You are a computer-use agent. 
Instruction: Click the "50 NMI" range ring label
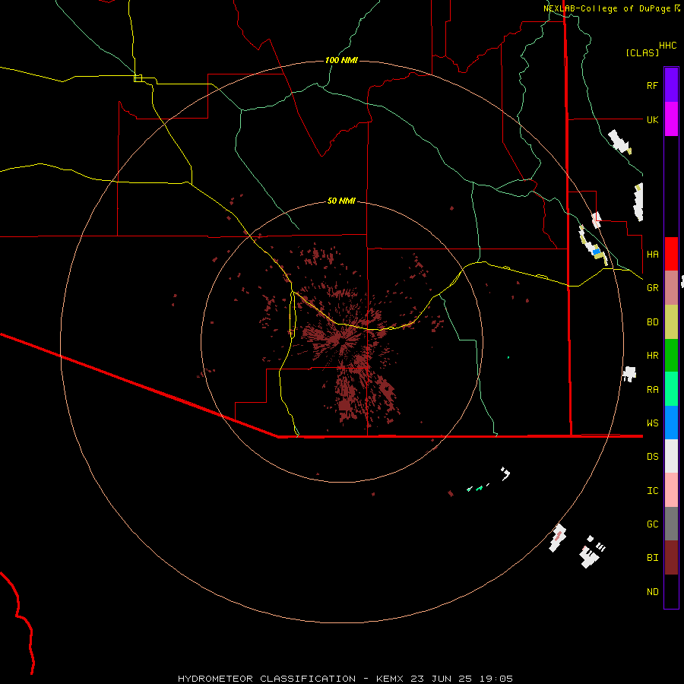[x=341, y=201]
